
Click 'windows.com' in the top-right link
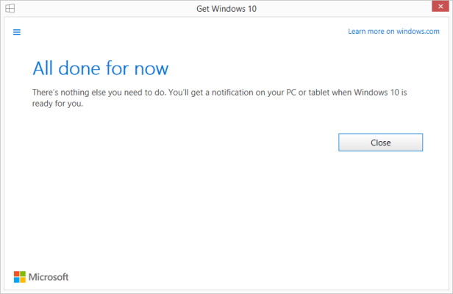coord(418,32)
